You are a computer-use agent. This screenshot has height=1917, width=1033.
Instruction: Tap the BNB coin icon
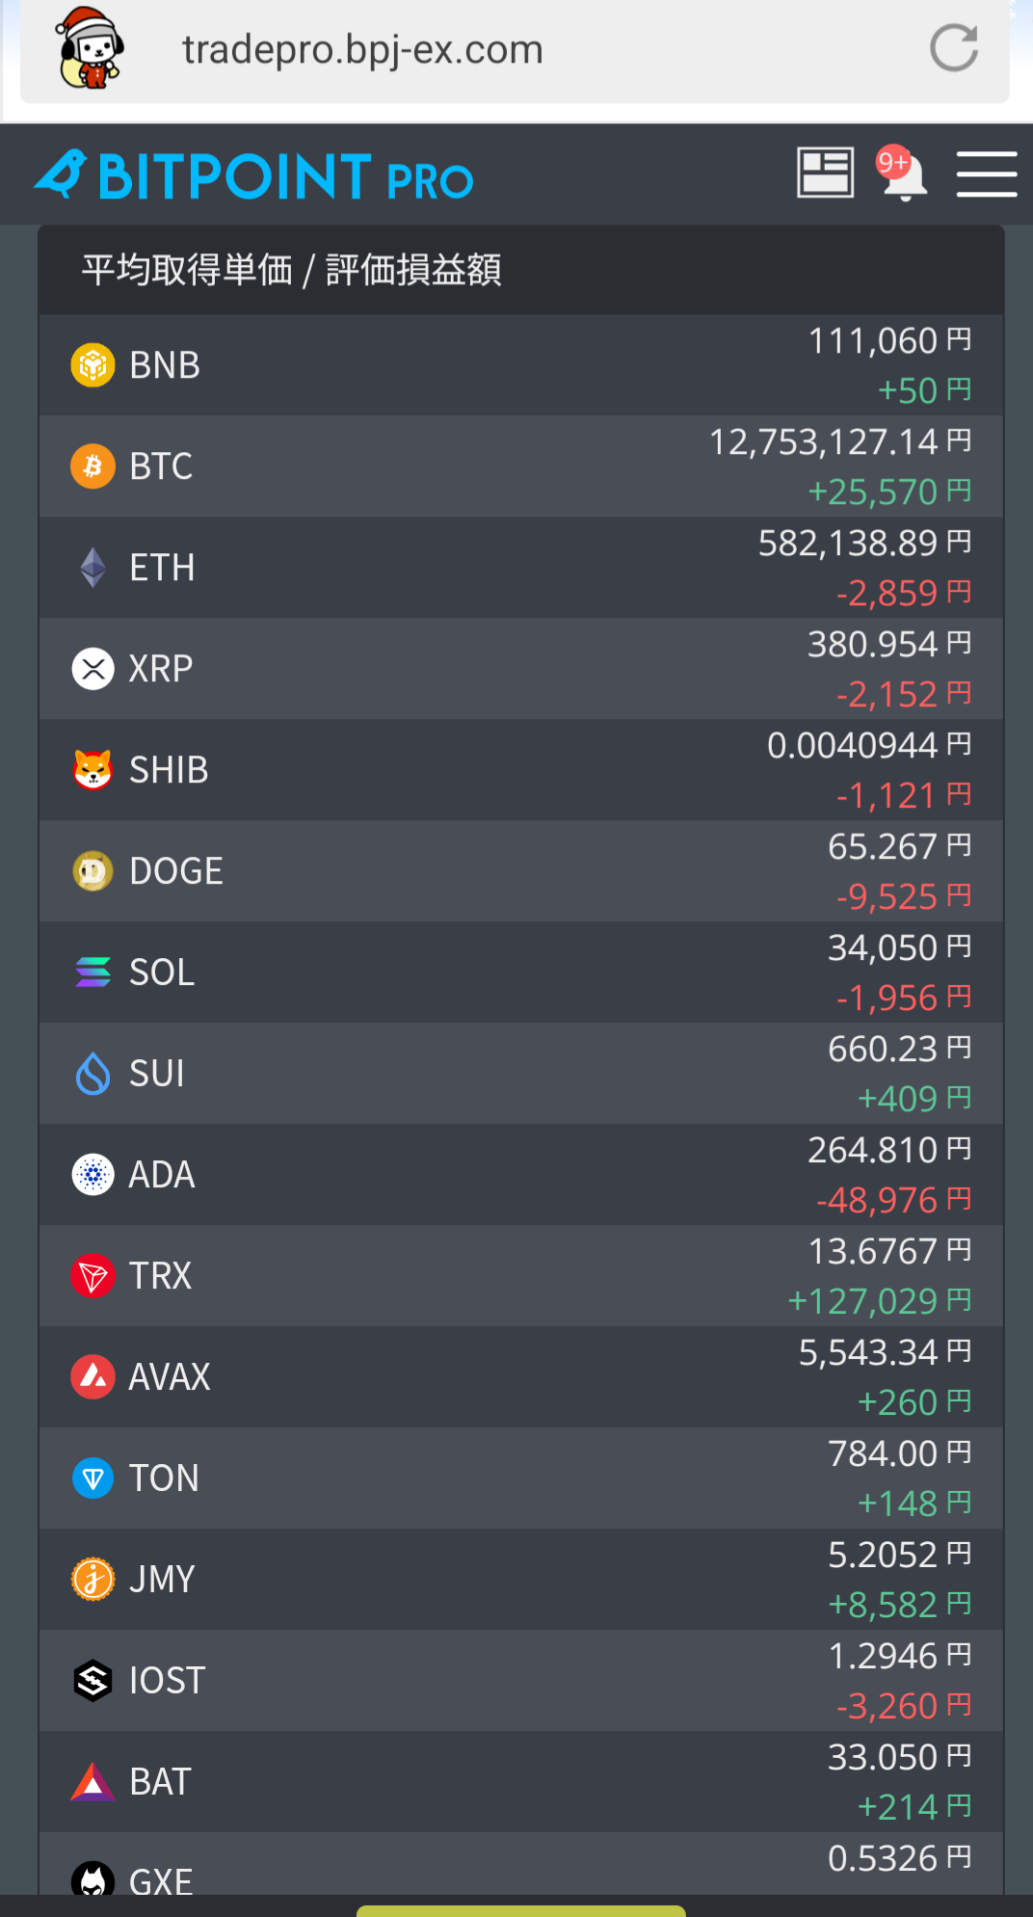pyautogui.click(x=93, y=365)
